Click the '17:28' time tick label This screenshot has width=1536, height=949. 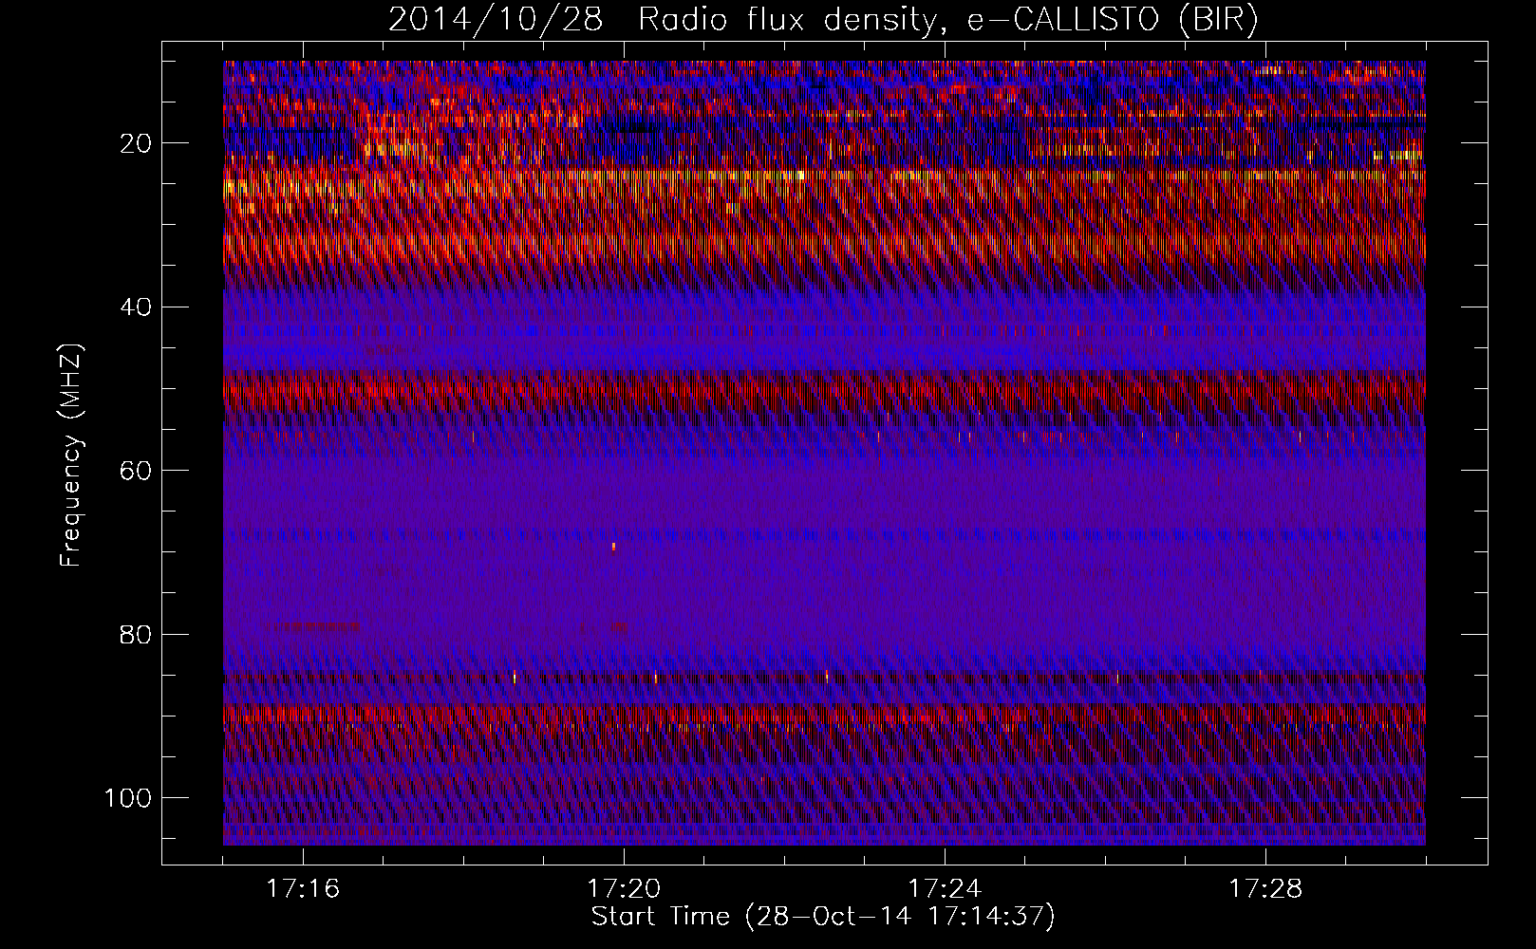[x=1265, y=889]
